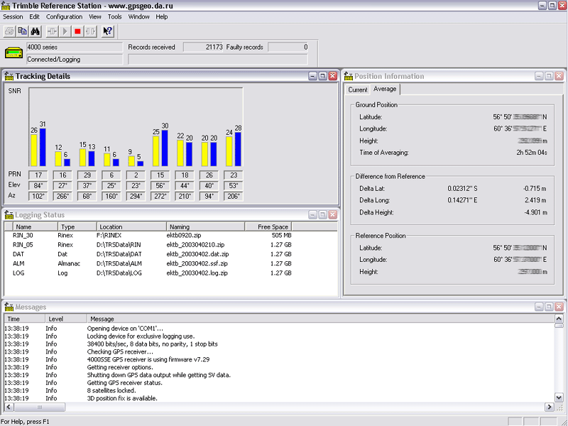Open the Tools menu
This screenshot has height=426, width=568.
point(114,16)
